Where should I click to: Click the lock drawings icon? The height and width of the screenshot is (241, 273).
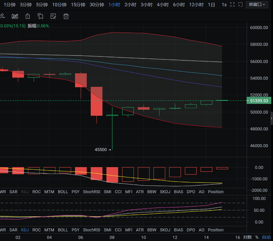click(x=28, y=16)
